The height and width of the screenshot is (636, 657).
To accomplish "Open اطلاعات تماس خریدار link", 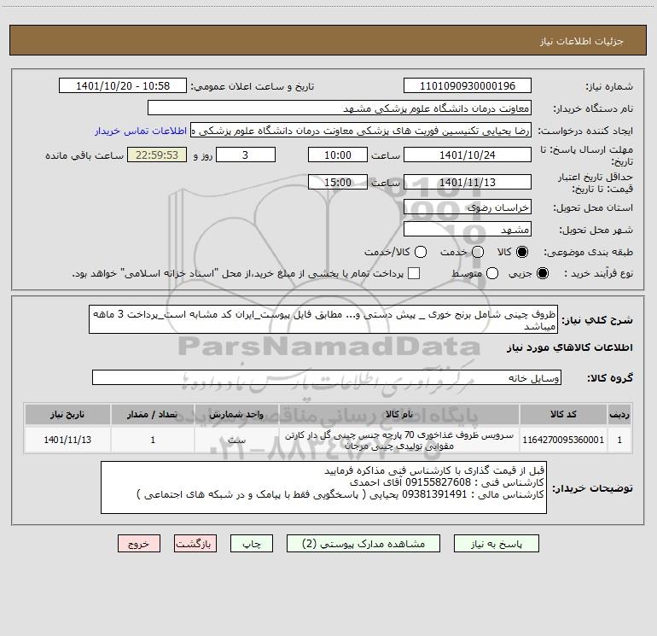I will pyautogui.click(x=141, y=131).
